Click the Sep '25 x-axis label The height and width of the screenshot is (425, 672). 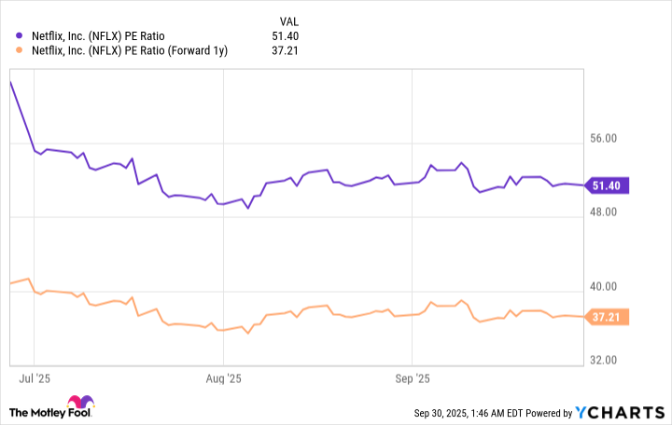(x=412, y=378)
